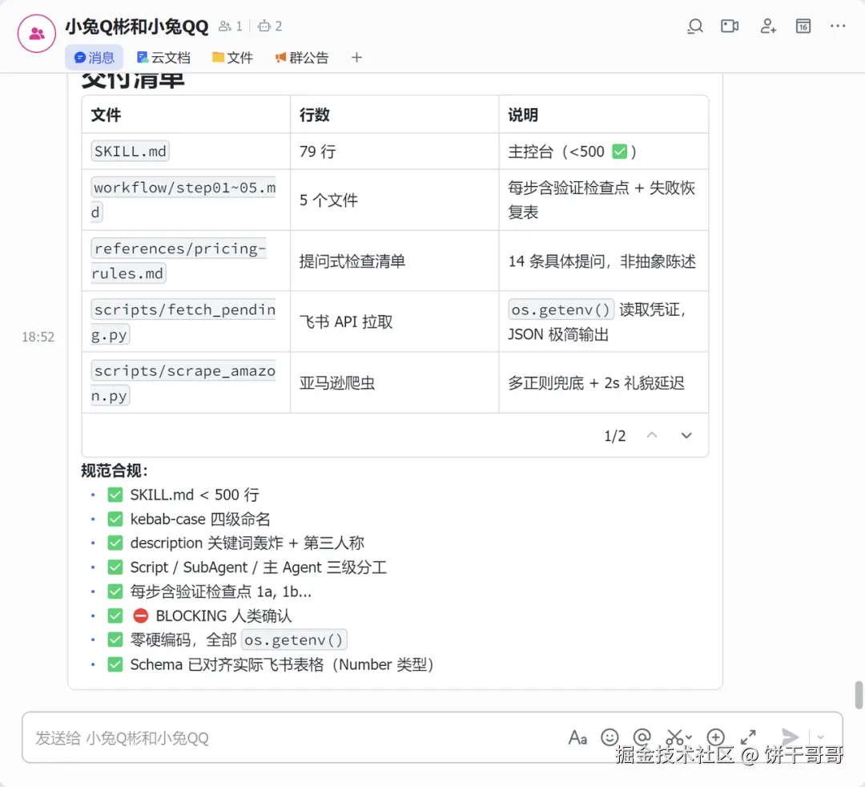Open more options menu
This screenshot has width=865, height=787.
click(838, 26)
